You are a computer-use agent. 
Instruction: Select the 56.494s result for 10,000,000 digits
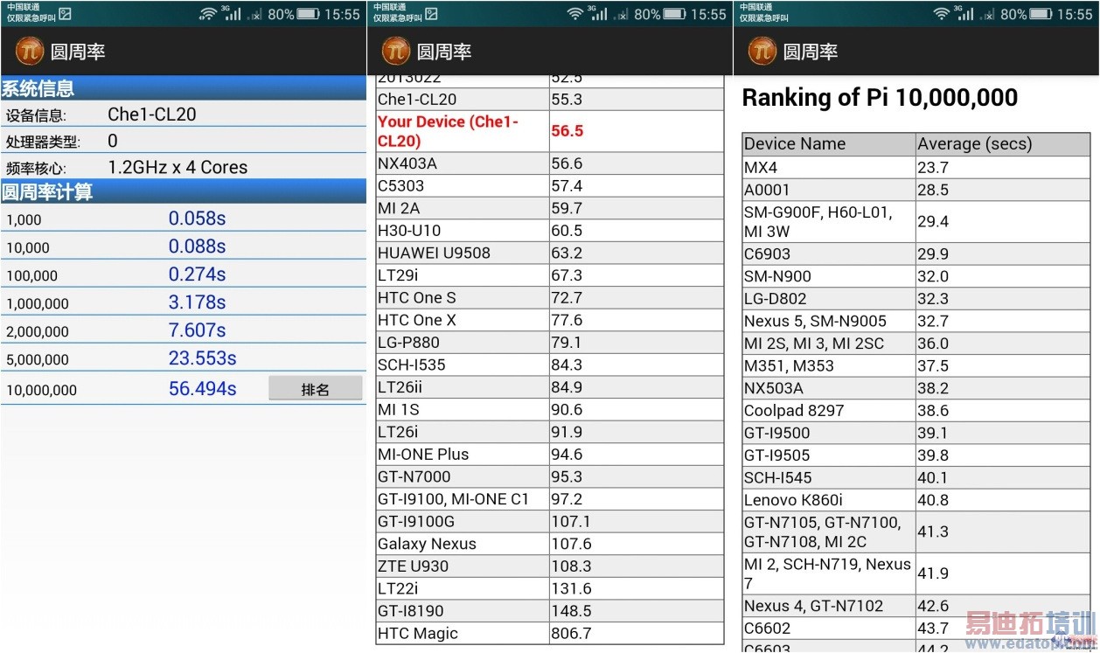202,388
